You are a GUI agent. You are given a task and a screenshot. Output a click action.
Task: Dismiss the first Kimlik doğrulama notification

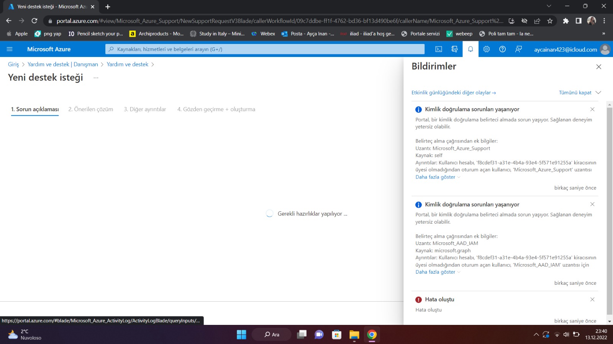592,109
